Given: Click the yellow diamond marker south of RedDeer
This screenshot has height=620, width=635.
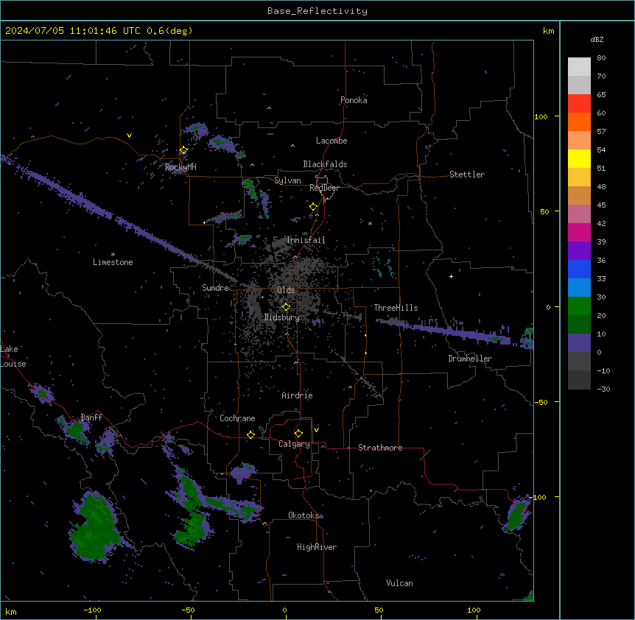Looking at the screenshot, I should point(314,207).
